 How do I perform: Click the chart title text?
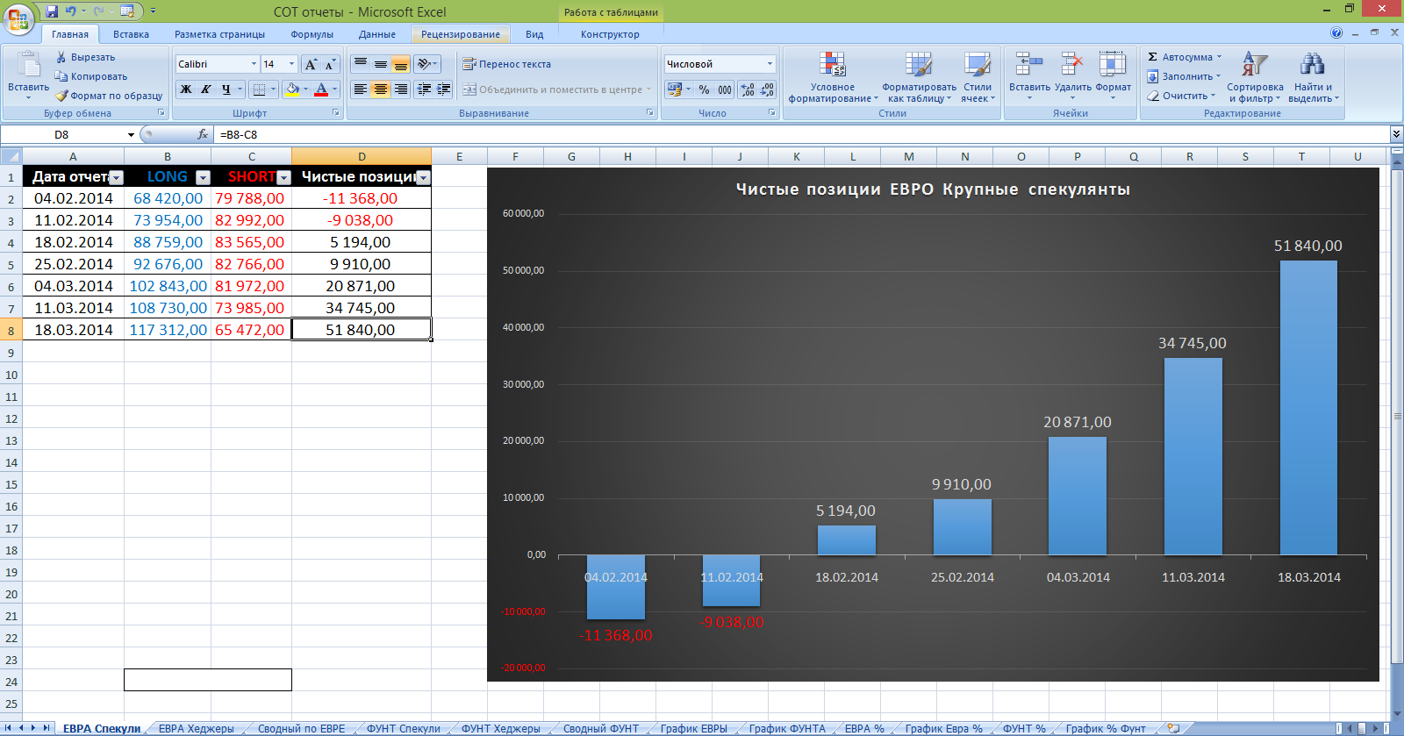click(933, 189)
